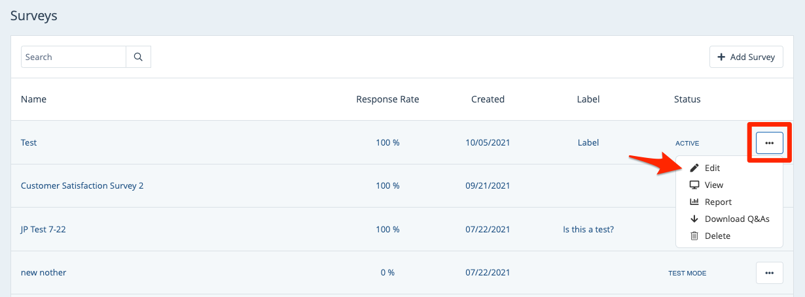
Task: Choose Download Q&As menu option
Action: [736, 219]
